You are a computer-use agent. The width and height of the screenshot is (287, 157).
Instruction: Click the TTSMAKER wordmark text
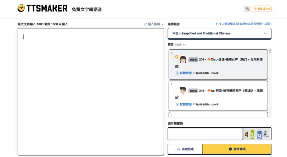pos(47,8)
